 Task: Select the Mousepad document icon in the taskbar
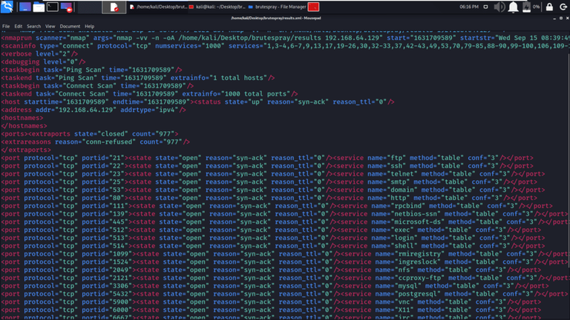(114, 7)
